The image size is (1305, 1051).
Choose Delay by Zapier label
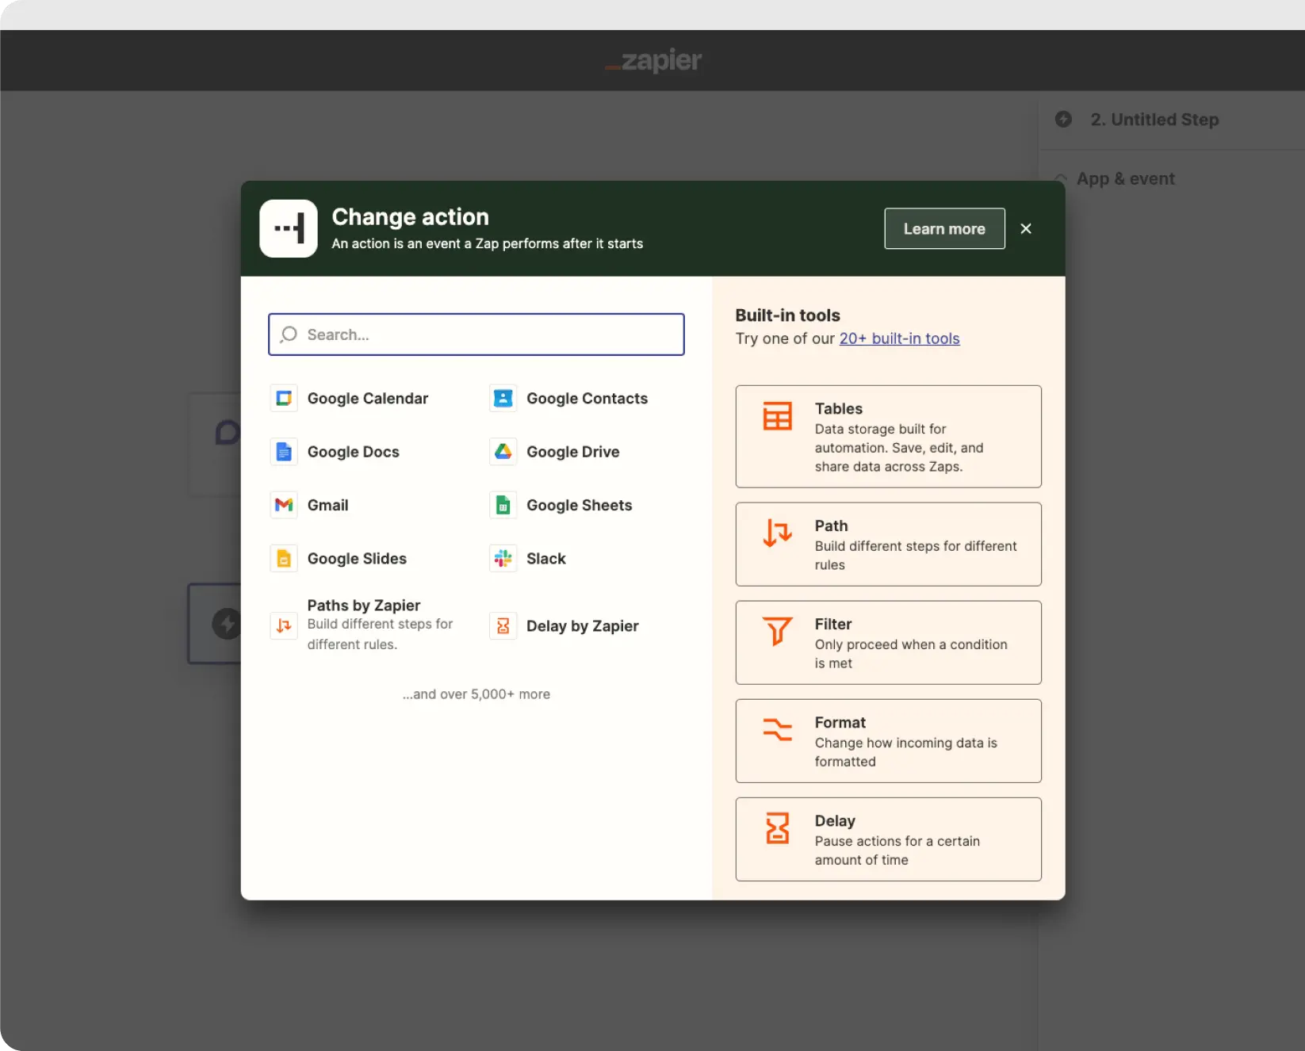tap(582, 625)
